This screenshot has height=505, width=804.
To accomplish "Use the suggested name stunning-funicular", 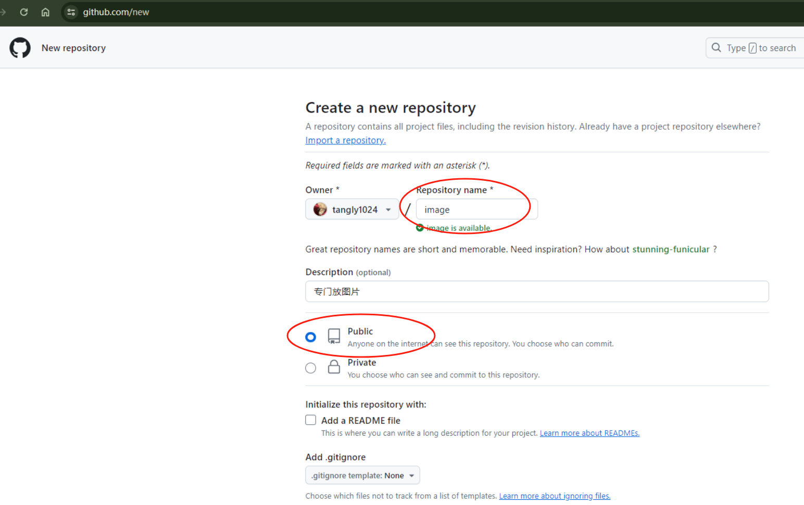I will (x=671, y=249).
